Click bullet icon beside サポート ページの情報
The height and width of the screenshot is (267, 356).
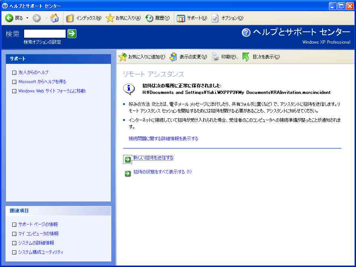14,224
